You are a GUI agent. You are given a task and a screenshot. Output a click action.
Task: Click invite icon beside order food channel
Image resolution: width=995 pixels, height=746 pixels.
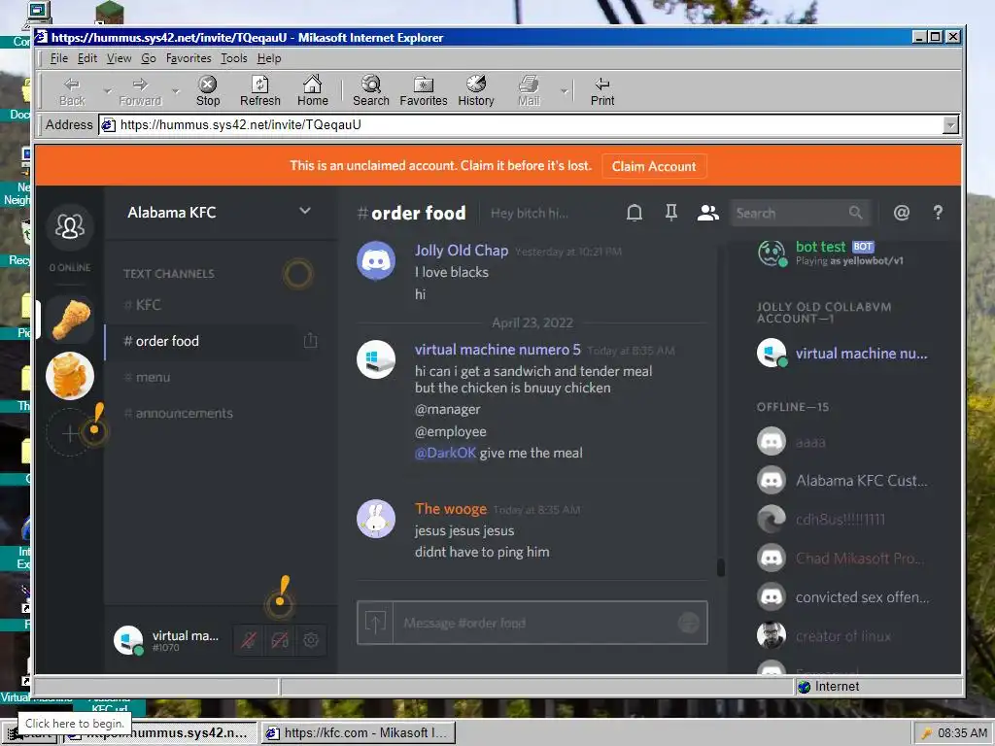pyautogui.click(x=310, y=341)
